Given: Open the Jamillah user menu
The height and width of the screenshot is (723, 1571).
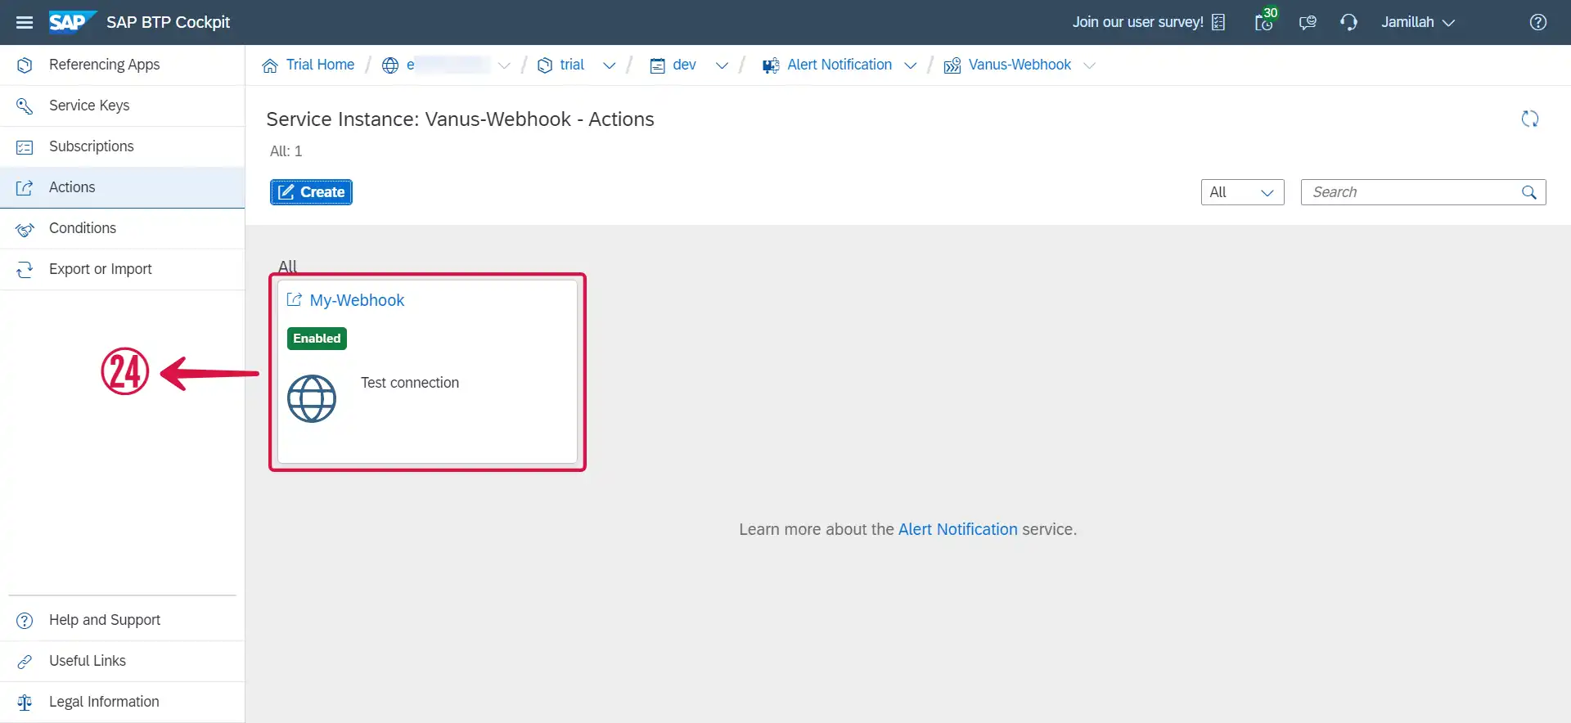Looking at the screenshot, I should [1418, 22].
